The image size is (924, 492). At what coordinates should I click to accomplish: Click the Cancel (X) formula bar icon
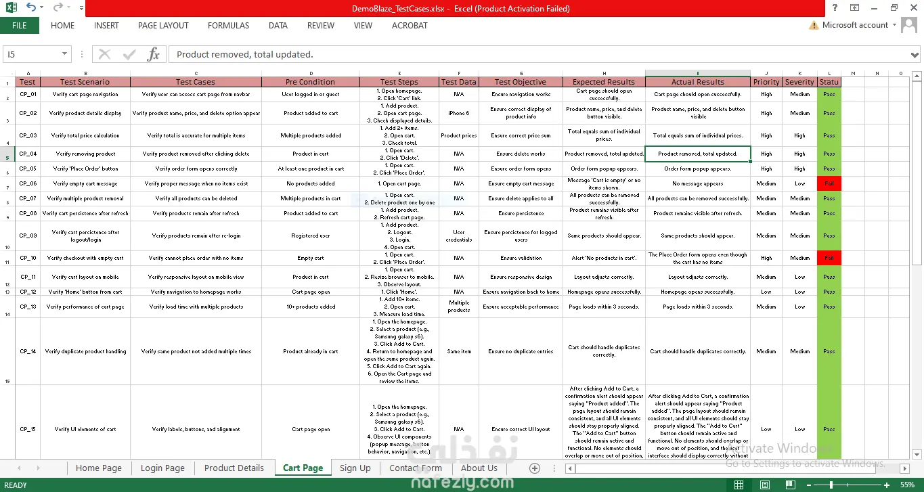pyautogui.click(x=104, y=54)
